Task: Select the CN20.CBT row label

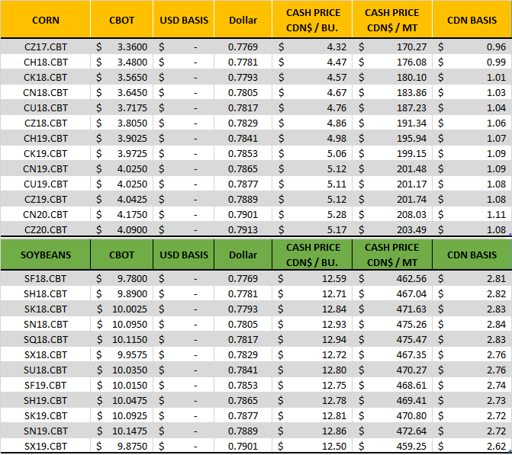Action: (x=46, y=216)
